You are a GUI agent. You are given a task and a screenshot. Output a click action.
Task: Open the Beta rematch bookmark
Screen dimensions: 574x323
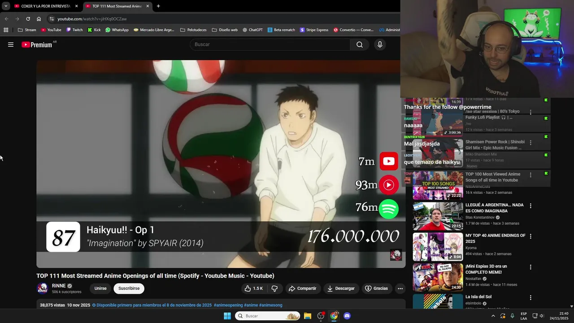[281, 30]
